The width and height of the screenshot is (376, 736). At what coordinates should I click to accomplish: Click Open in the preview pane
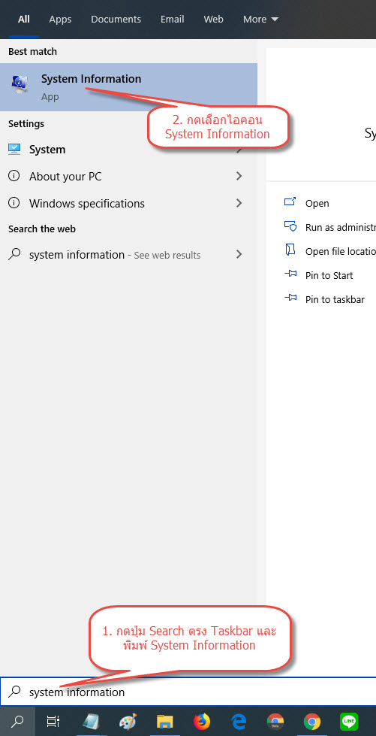click(x=317, y=203)
